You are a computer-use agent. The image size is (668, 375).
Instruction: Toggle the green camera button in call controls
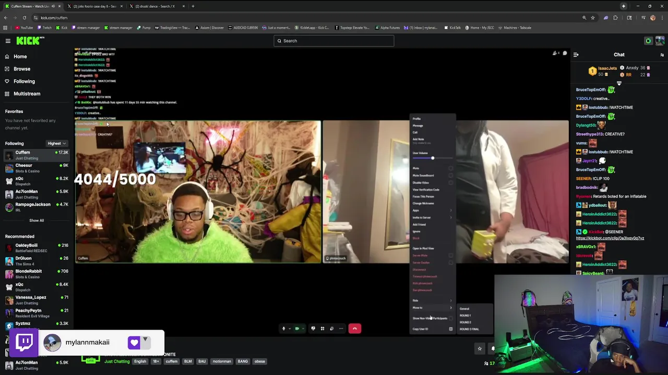point(297,329)
